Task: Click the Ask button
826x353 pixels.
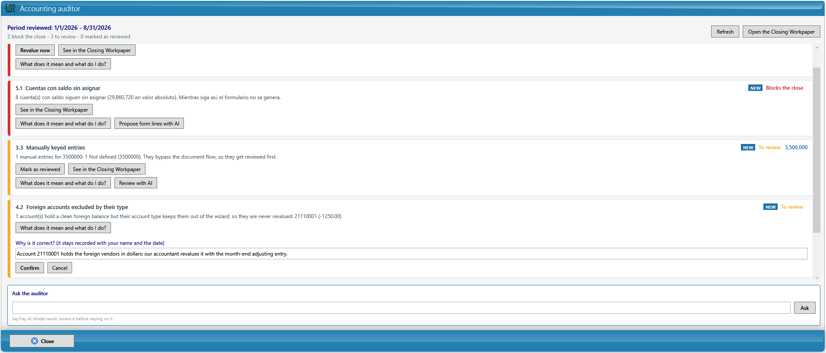Action: click(x=804, y=308)
